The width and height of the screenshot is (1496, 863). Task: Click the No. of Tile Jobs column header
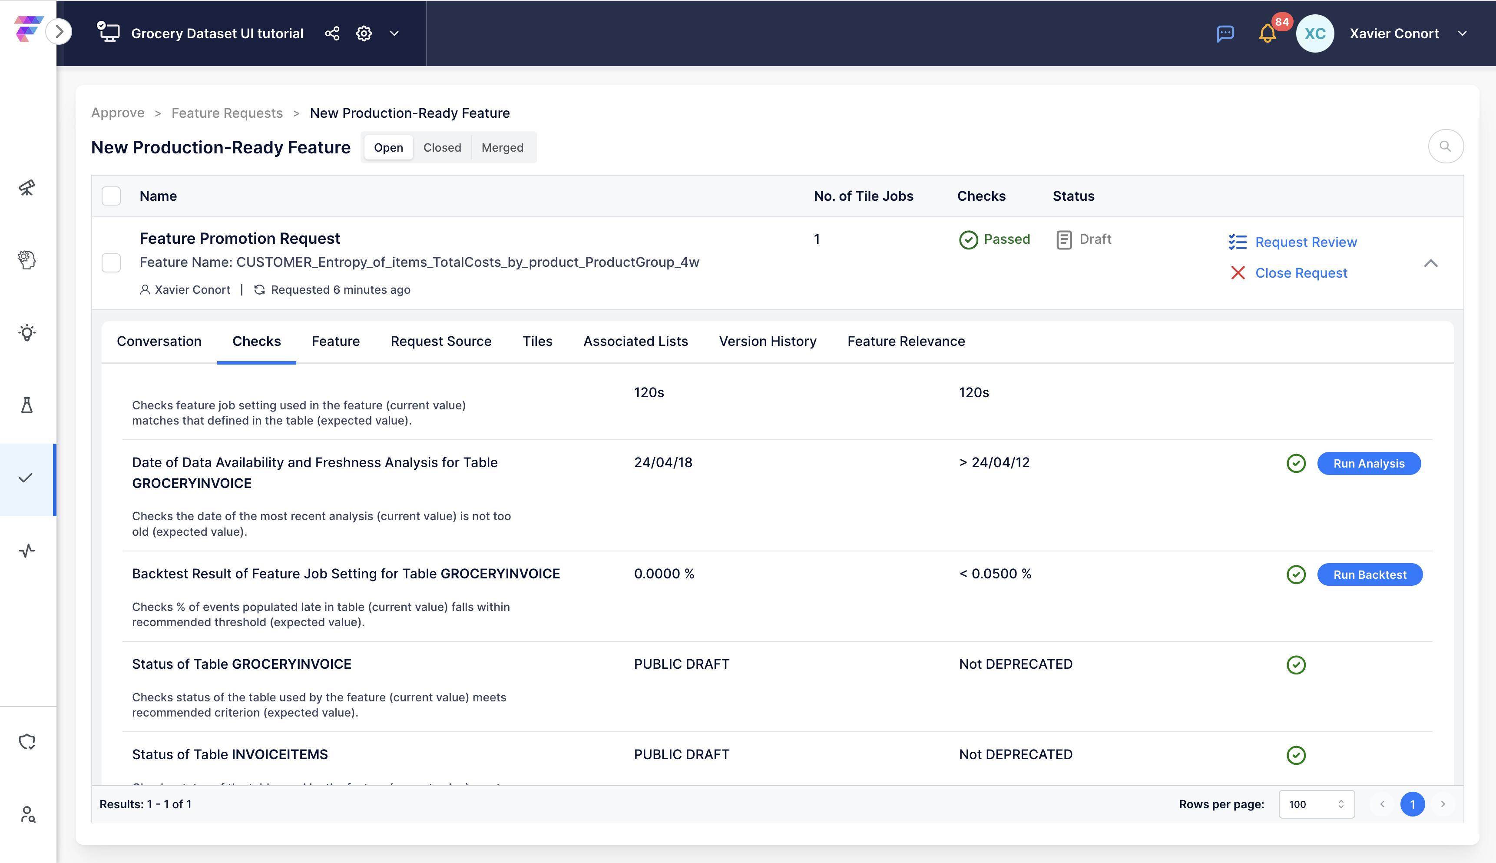863,196
